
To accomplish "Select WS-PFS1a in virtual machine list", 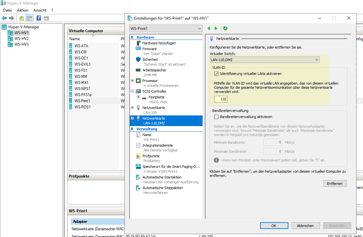I will coord(83,95).
